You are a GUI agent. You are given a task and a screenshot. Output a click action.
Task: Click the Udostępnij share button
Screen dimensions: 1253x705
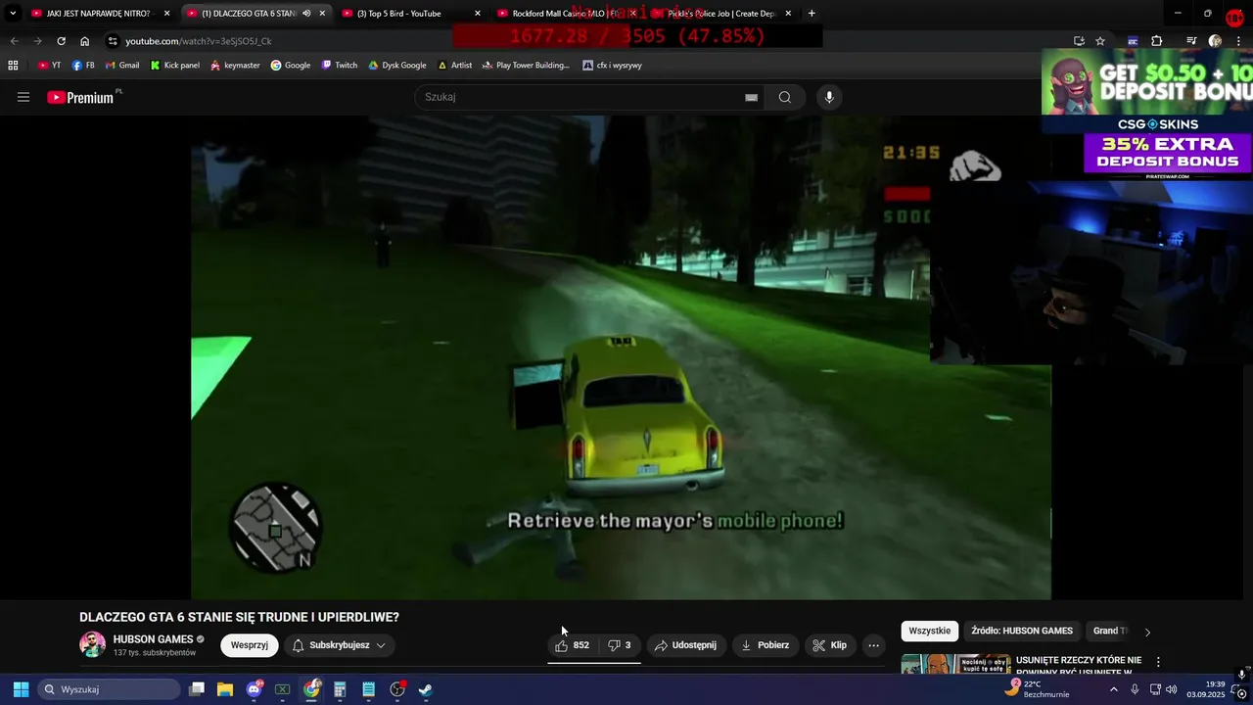[685, 645]
